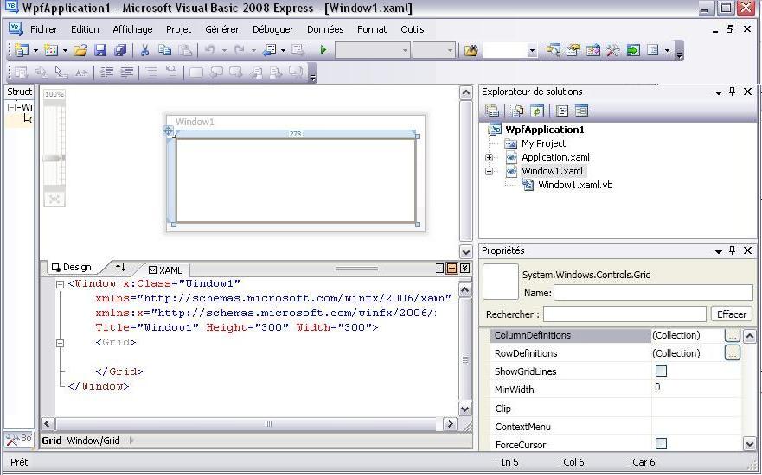Open the Toolbox hammer and wrench icon
The width and height of the screenshot is (762, 475).
pos(613,50)
